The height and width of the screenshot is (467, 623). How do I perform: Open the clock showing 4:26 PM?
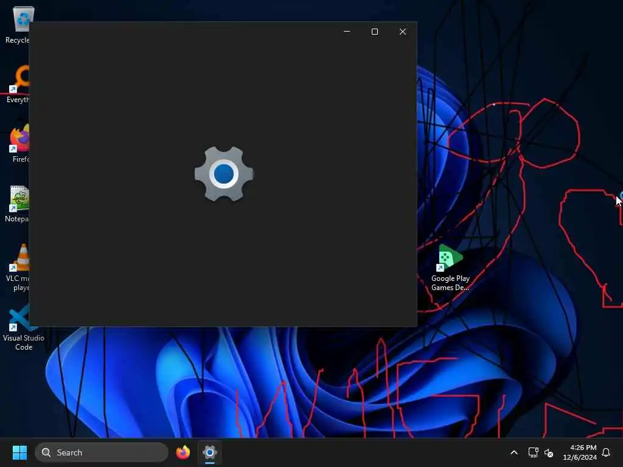coord(579,452)
